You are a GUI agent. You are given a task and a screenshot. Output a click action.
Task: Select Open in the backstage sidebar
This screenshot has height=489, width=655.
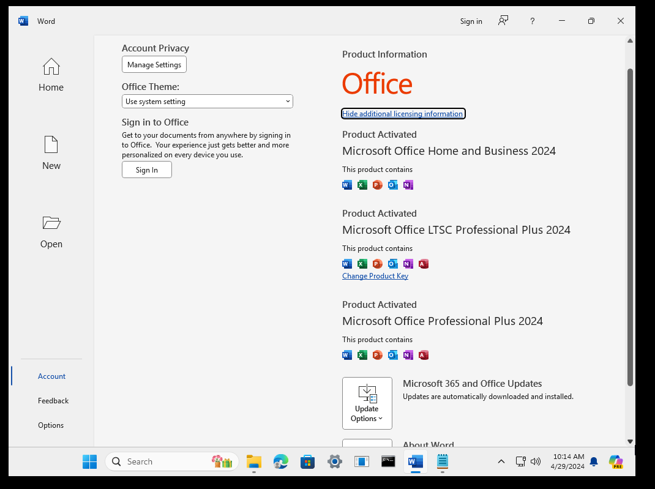click(x=51, y=232)
